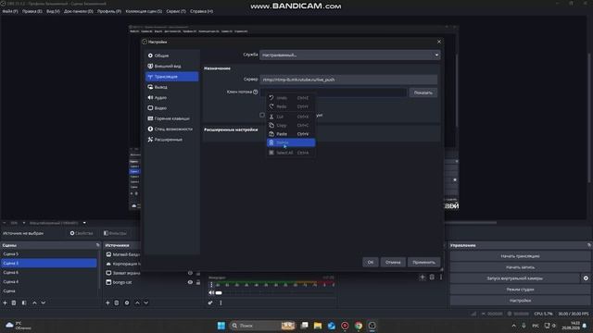Confirm settings with the OK button

[371, 262]
